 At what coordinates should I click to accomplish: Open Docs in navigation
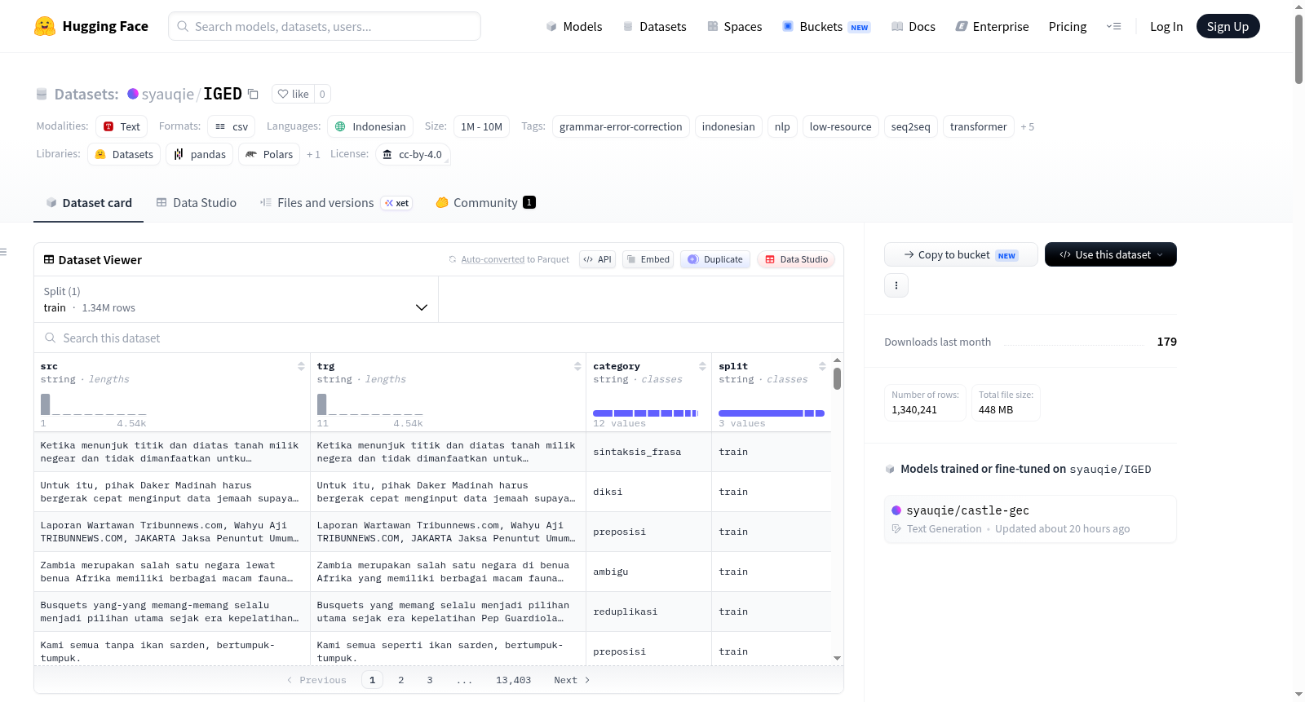pyautogui.click(x=913, y=26)
